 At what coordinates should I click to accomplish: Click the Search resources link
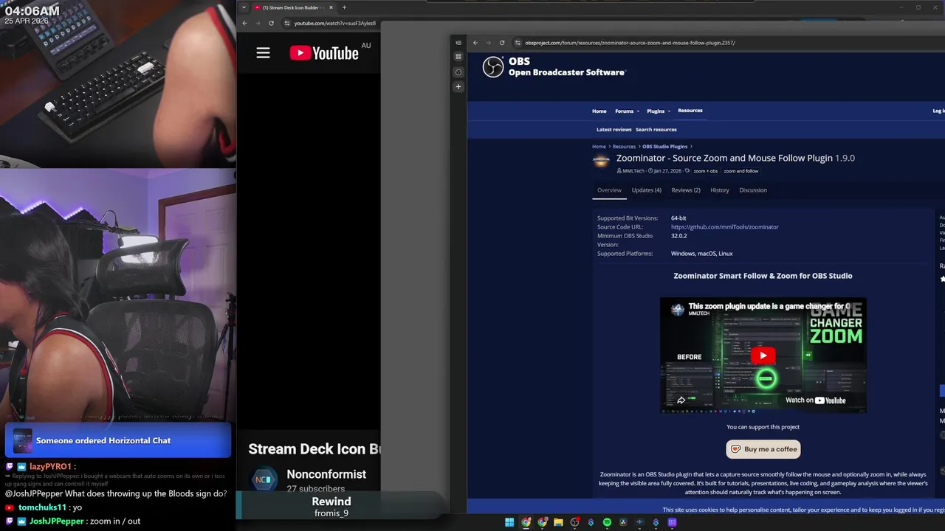coord(656,130)
